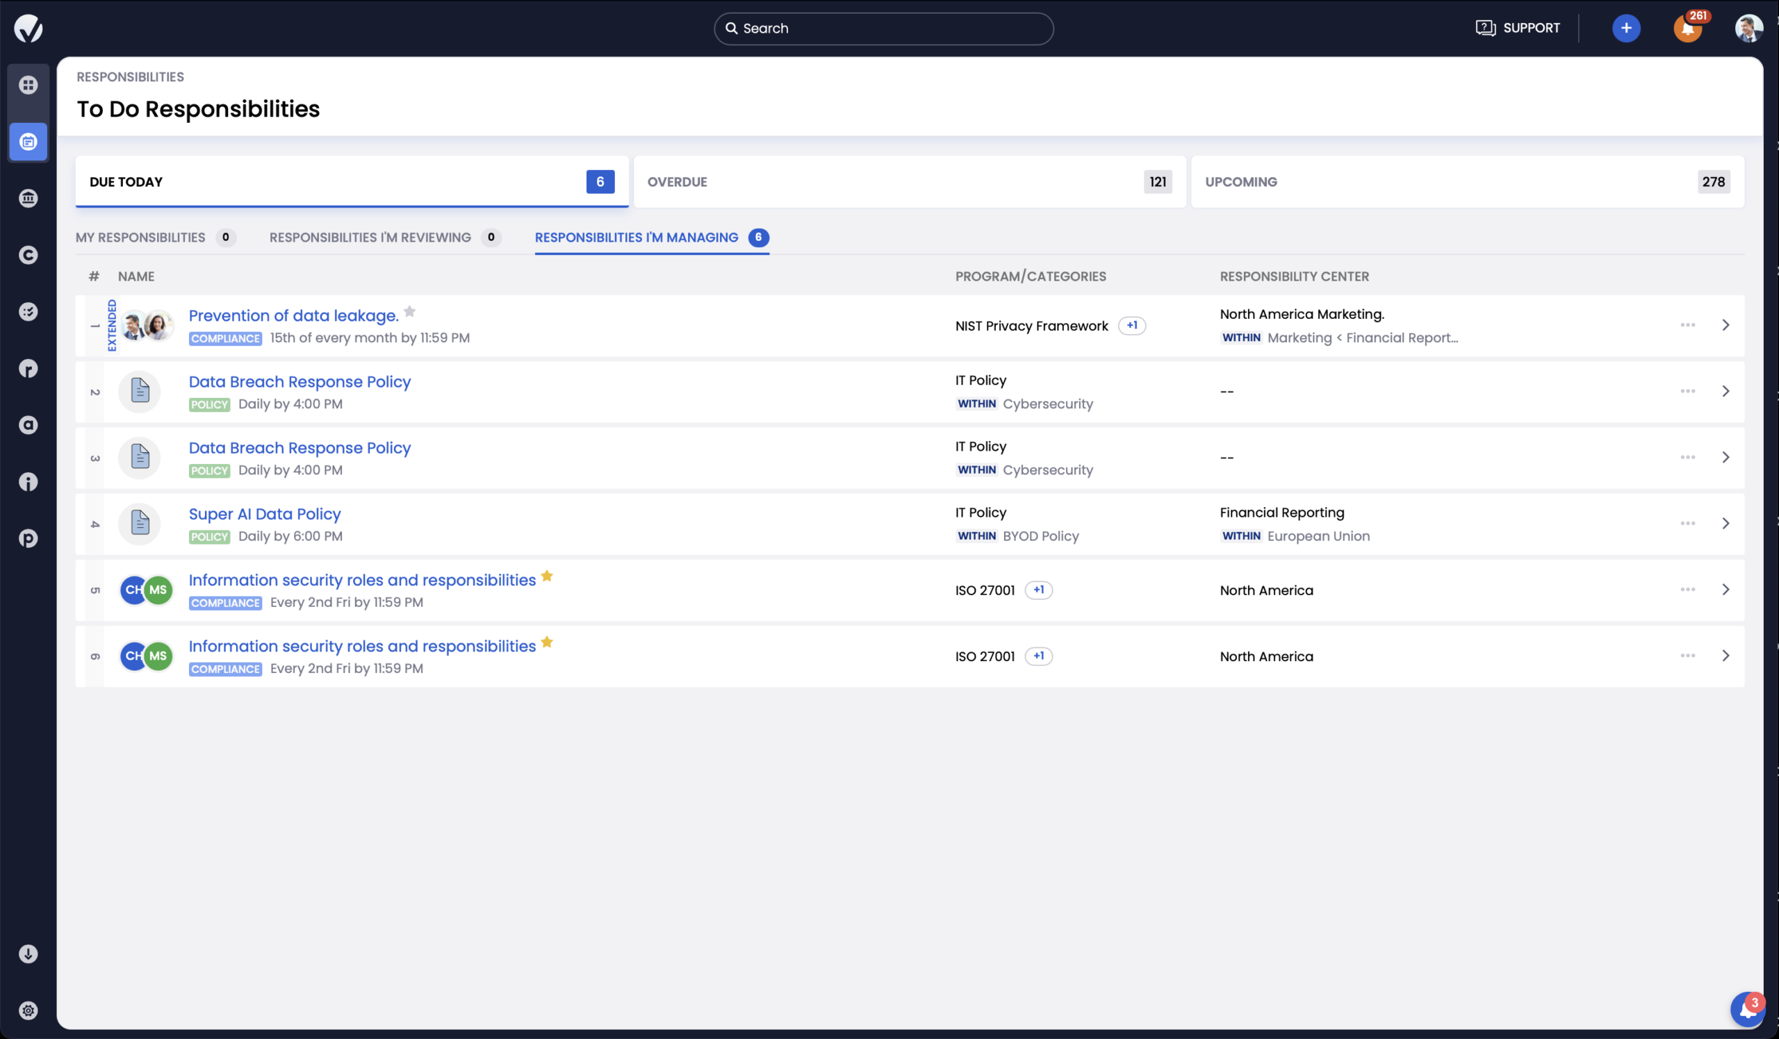Toggle star on Prevention of data leakage
The image size is (1779, 1039).
pyautogui.click(x=409, y=311)
